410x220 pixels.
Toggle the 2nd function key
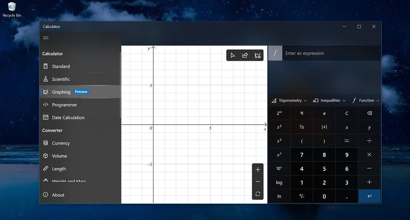tap(279, 113)
